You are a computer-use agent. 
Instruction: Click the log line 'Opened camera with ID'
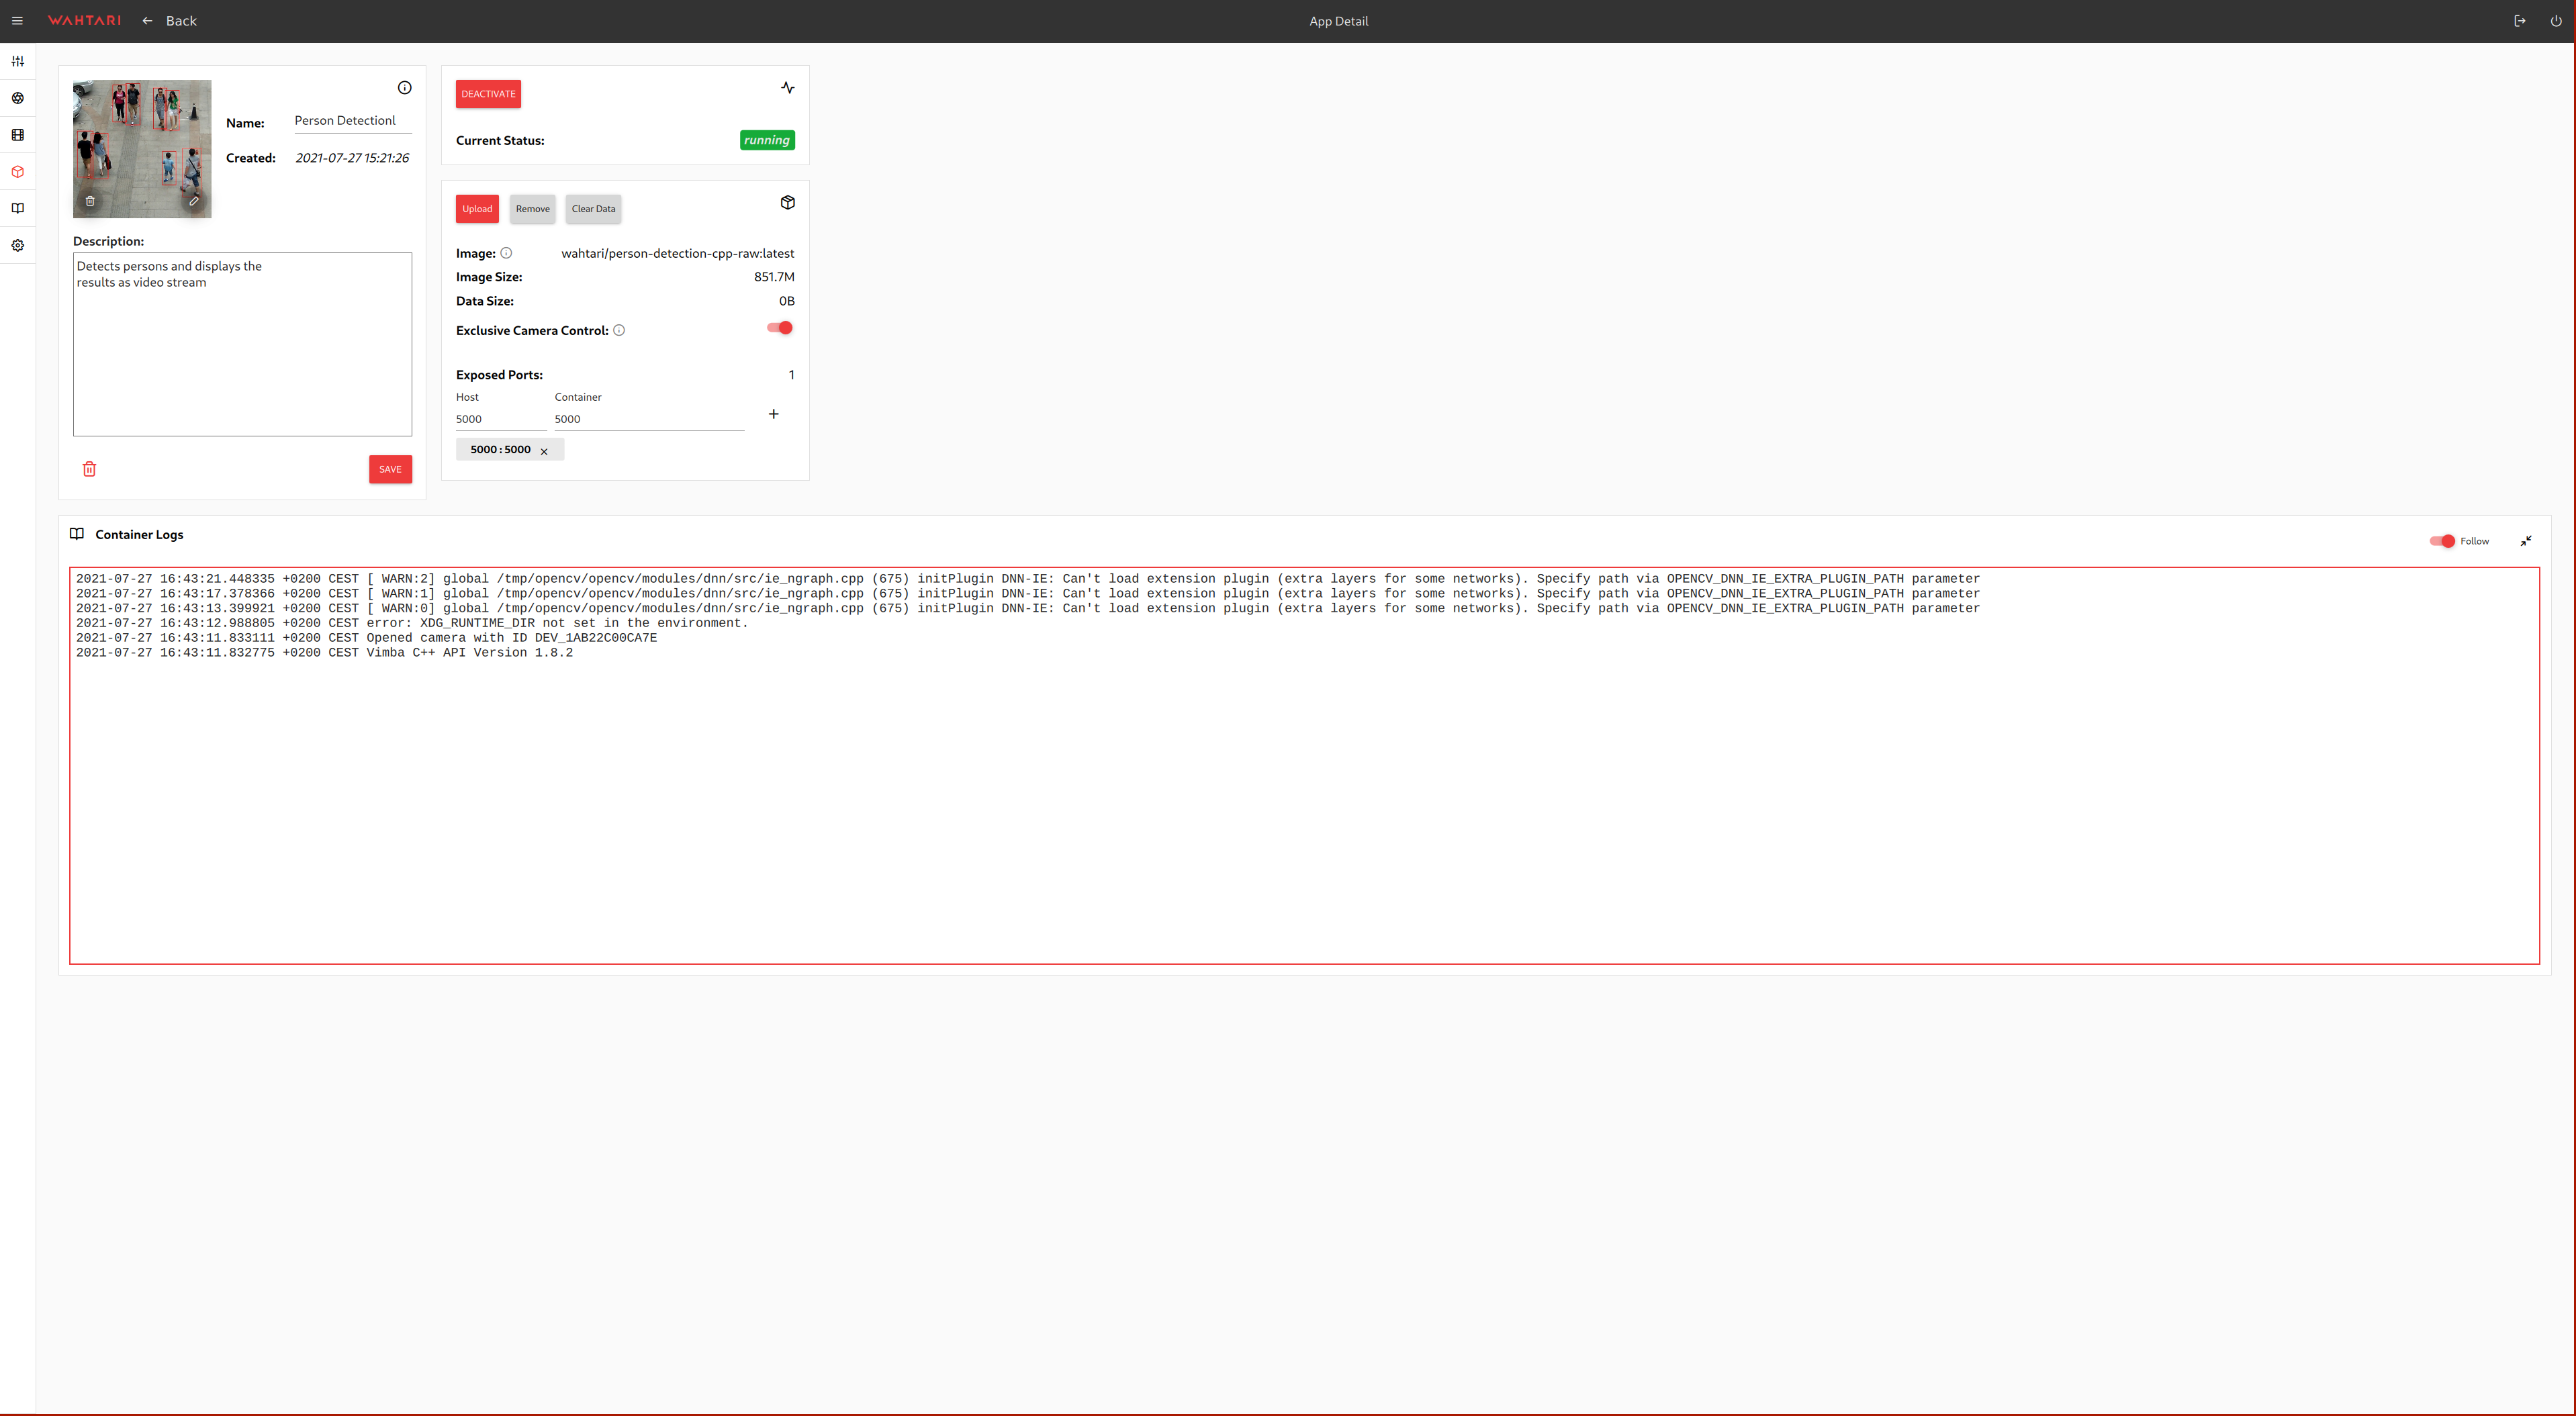pyautogui.click(x=367, y=638)
